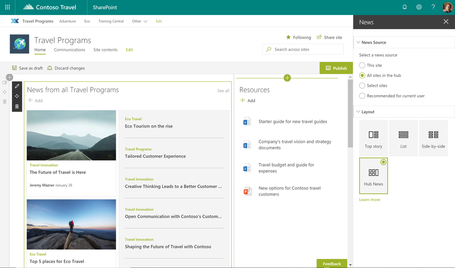Choose the Hub News layout
455x268 pixels.
click(373, 176)
